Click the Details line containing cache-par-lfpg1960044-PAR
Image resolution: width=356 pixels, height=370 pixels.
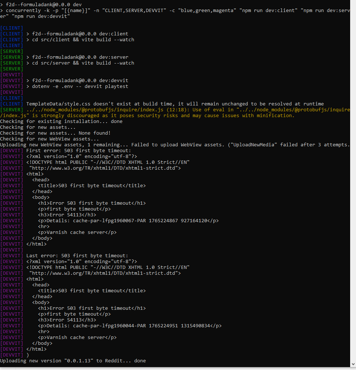coord(130,326)
